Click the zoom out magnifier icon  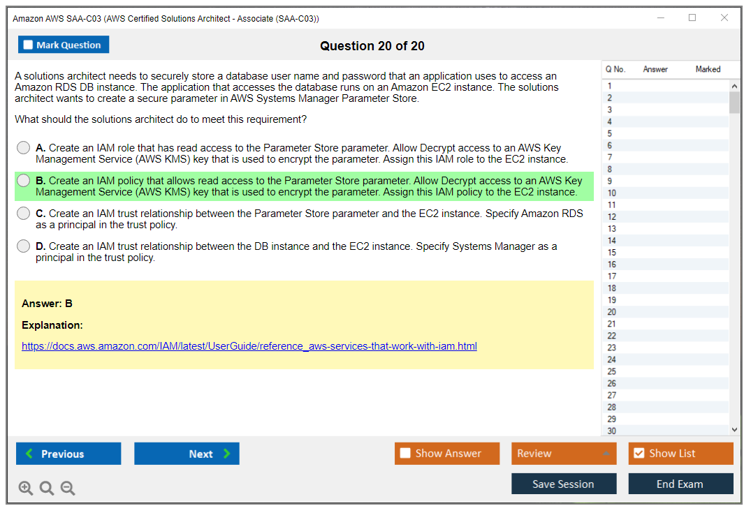[68, 489]
